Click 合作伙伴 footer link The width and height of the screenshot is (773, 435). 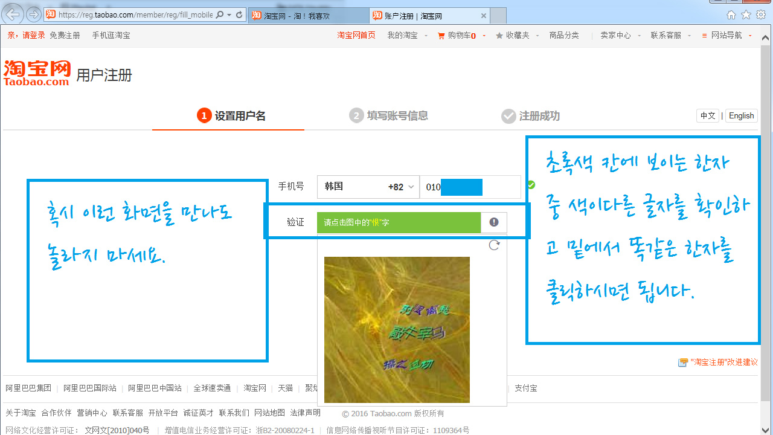(56, 413)
